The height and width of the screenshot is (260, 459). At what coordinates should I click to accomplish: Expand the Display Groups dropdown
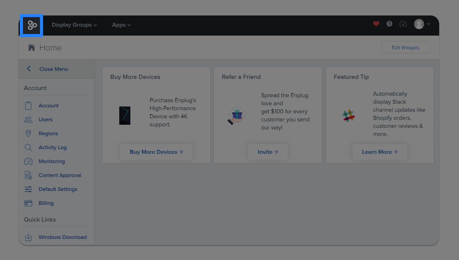[74, 25]
